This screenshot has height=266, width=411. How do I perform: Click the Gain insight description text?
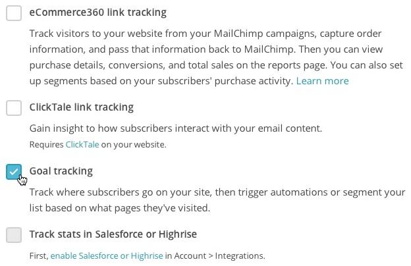point(176,128)
